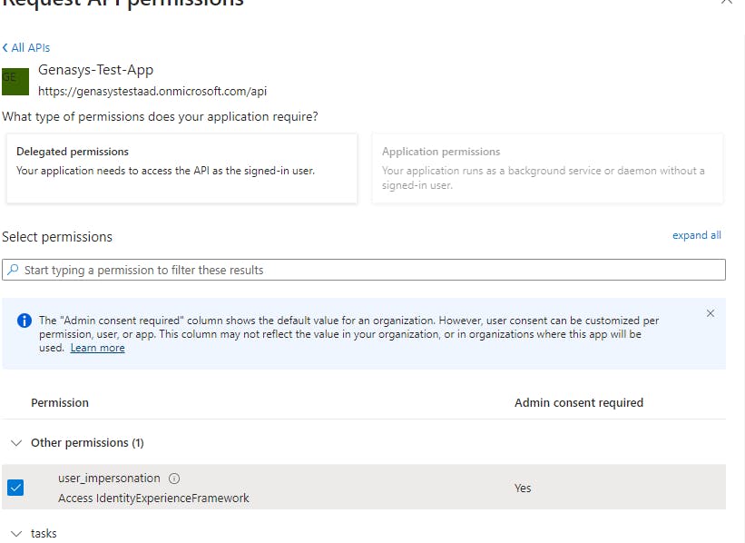This screenshot has width=745, height=543.
Task: Select Application permissions card
Action: [x=547, y=169]
